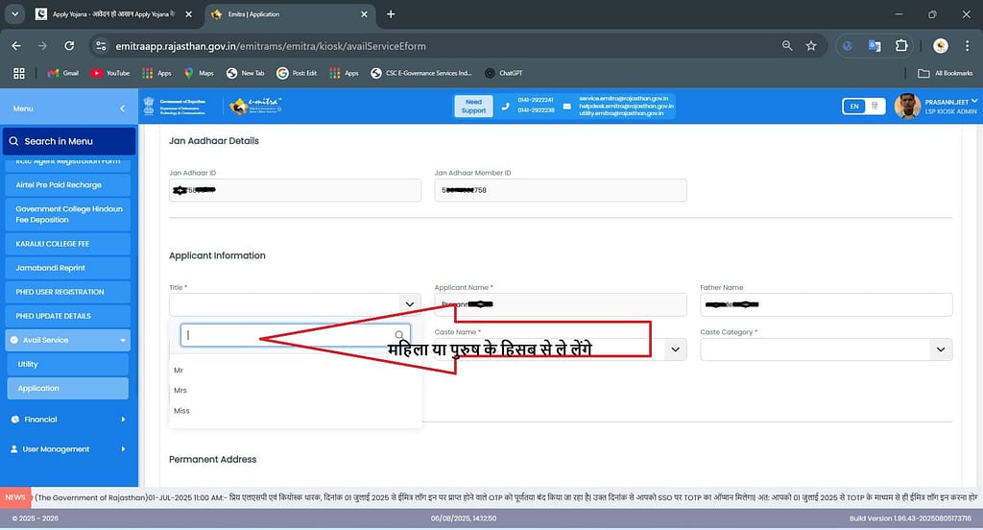
Task: Click the Search in Menu magnifier icon
Action: click(x=13, y=141)
